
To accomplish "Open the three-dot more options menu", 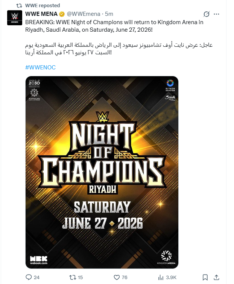I will [217, 14].
